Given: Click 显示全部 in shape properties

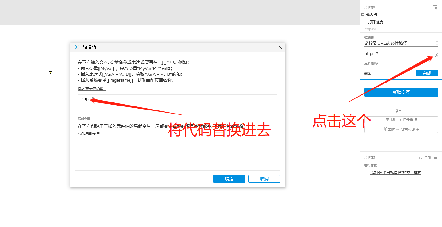Looking at the screenshot, I should [x=424, y=157].
